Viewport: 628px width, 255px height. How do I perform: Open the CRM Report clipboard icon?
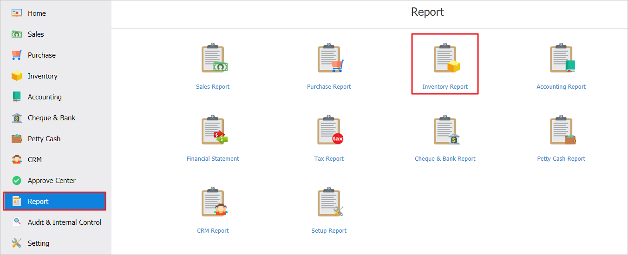coord(214,202)
